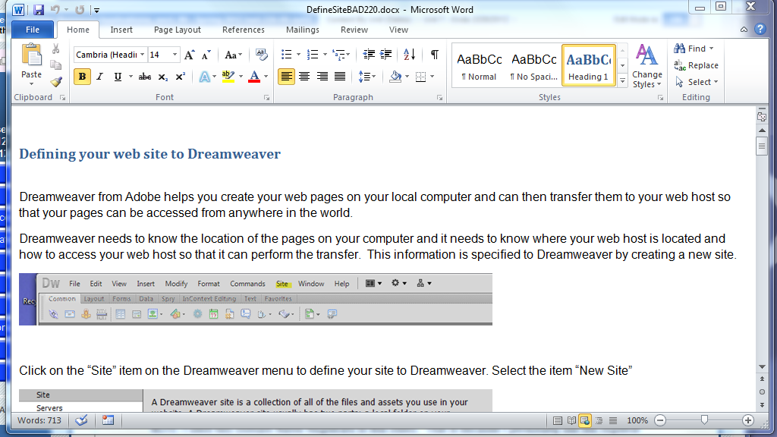Switch to Full Screen Reading view
The height and width of the screenshot is (437, 777).
(x=571, y=420)
